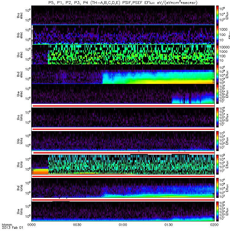Viewport: 230px width, 245px height.
Task: Click the 'thd elec' panel label
Action: point(20,74)
